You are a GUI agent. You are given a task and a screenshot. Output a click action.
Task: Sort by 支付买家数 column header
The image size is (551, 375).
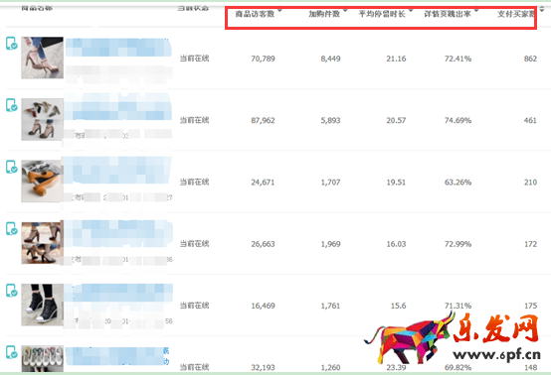point(515,14)
